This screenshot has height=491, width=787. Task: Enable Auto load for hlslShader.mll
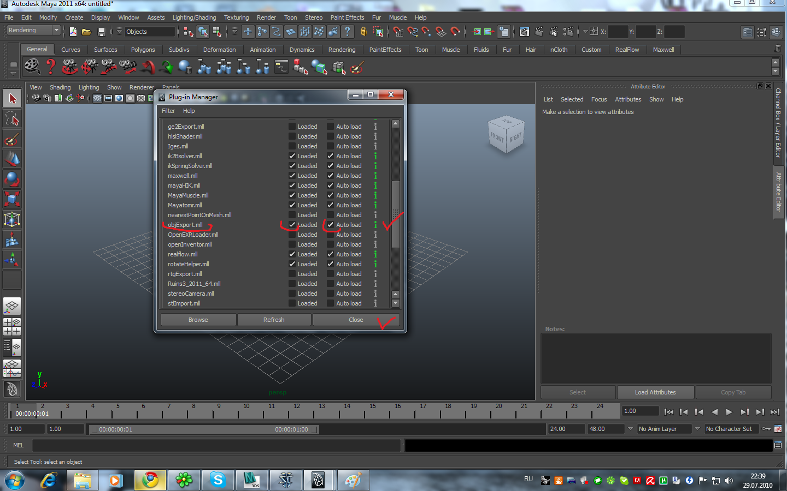pyautogui.click(x=331, y=136)
